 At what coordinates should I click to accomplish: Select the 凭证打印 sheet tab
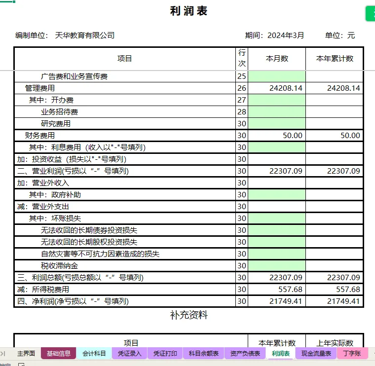tap(165, 353)
